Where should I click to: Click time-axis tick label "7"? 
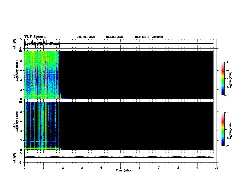pos(159,168)
